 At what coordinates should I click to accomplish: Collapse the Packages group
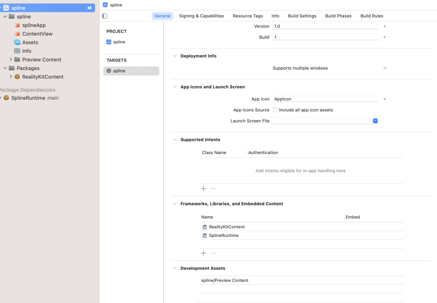pos(5,68)
